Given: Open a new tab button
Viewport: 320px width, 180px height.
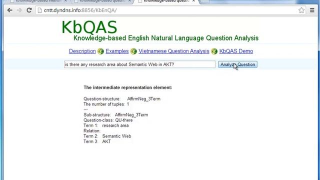Looking at the screenshot, I should coord(205,1).
